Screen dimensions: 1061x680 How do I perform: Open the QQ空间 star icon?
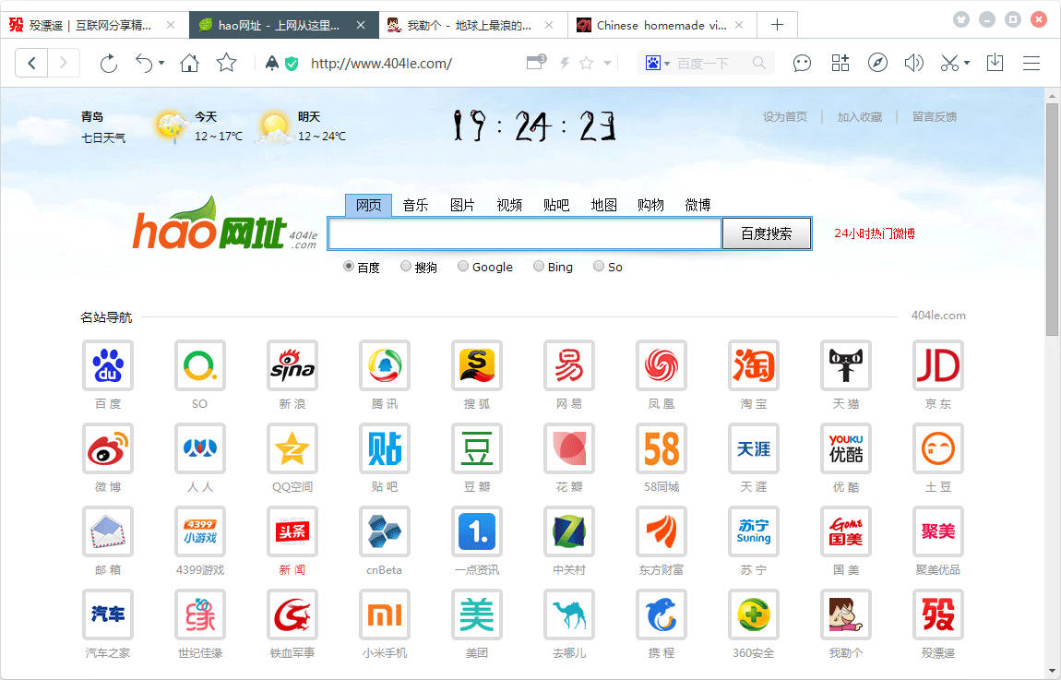(292, 448)
